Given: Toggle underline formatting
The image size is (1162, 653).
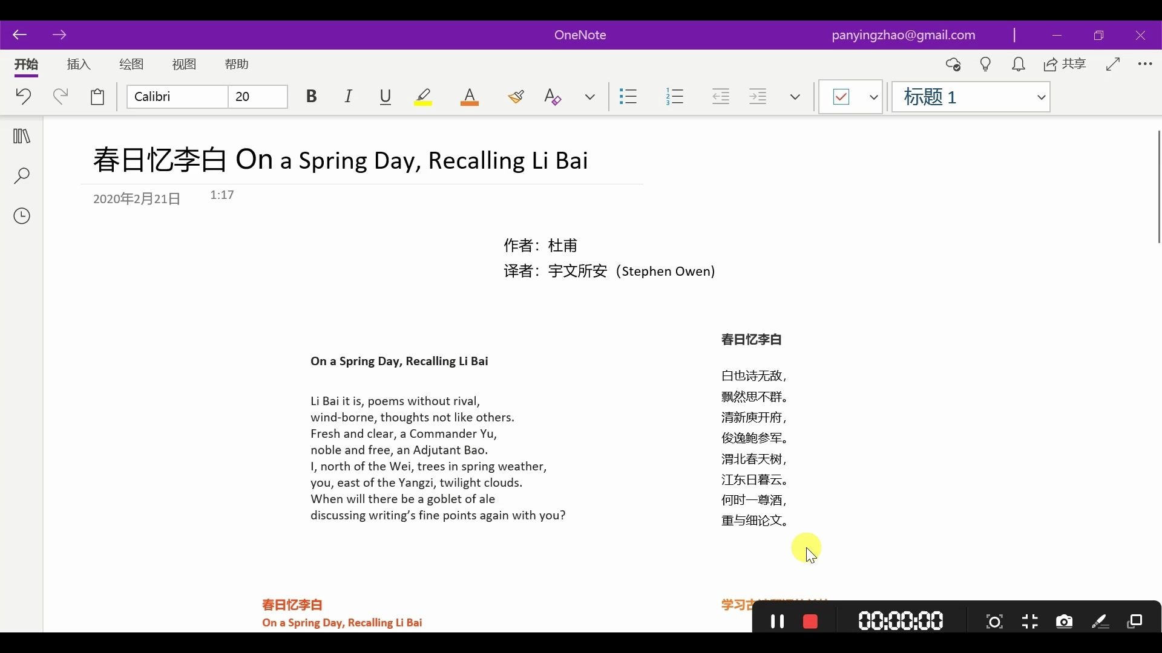Looking at the screenshot, I should [x=386, y=97].
